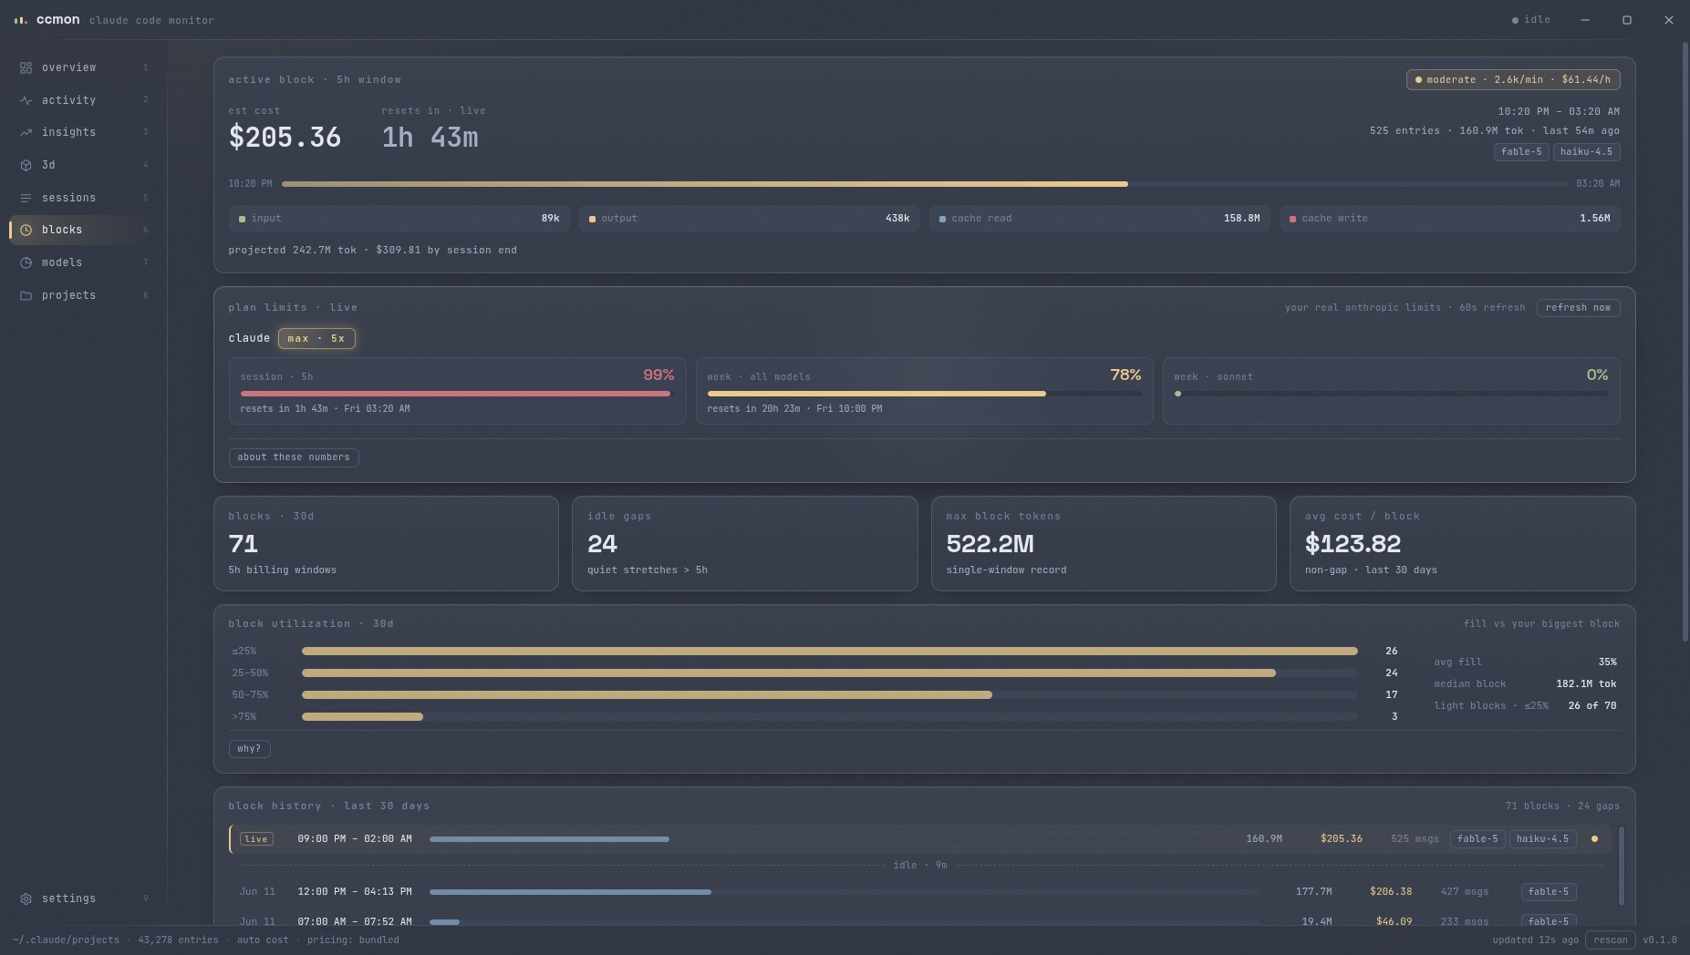The image size is (1690, 955).
Task: Click the 99% session percentage
Action: 658,375
